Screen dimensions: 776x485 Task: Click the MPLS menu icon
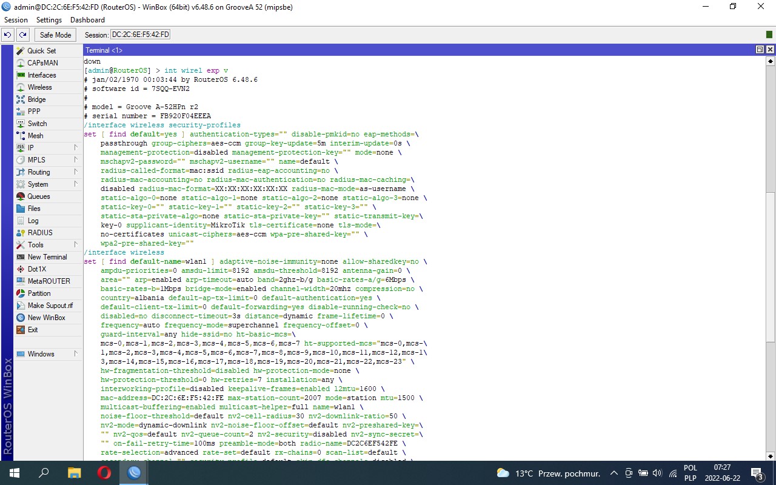point(21,160)
